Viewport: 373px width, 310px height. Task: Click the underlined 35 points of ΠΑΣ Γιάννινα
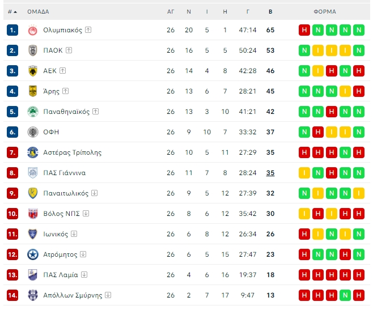(x=270, y=173)
